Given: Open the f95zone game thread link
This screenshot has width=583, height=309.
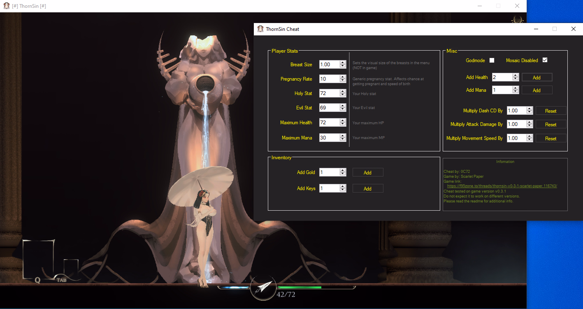Looking at the screenshot, I should [502, 186].
